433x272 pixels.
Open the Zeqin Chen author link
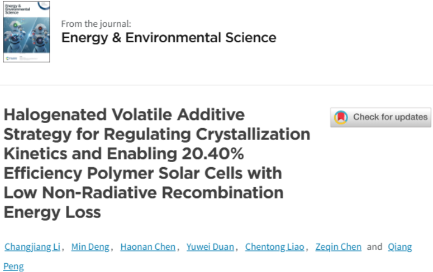[x=338, y=247]
